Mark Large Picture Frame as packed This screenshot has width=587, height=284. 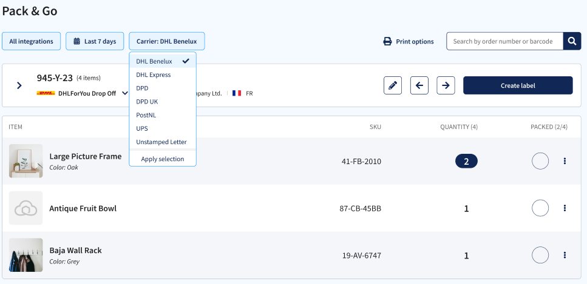[x=540, y=161]
